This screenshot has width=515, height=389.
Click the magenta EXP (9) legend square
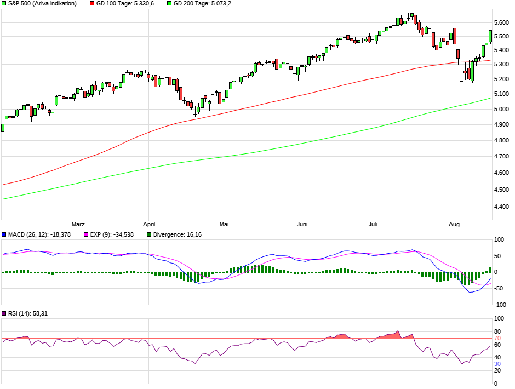click(x=85, y=234)
